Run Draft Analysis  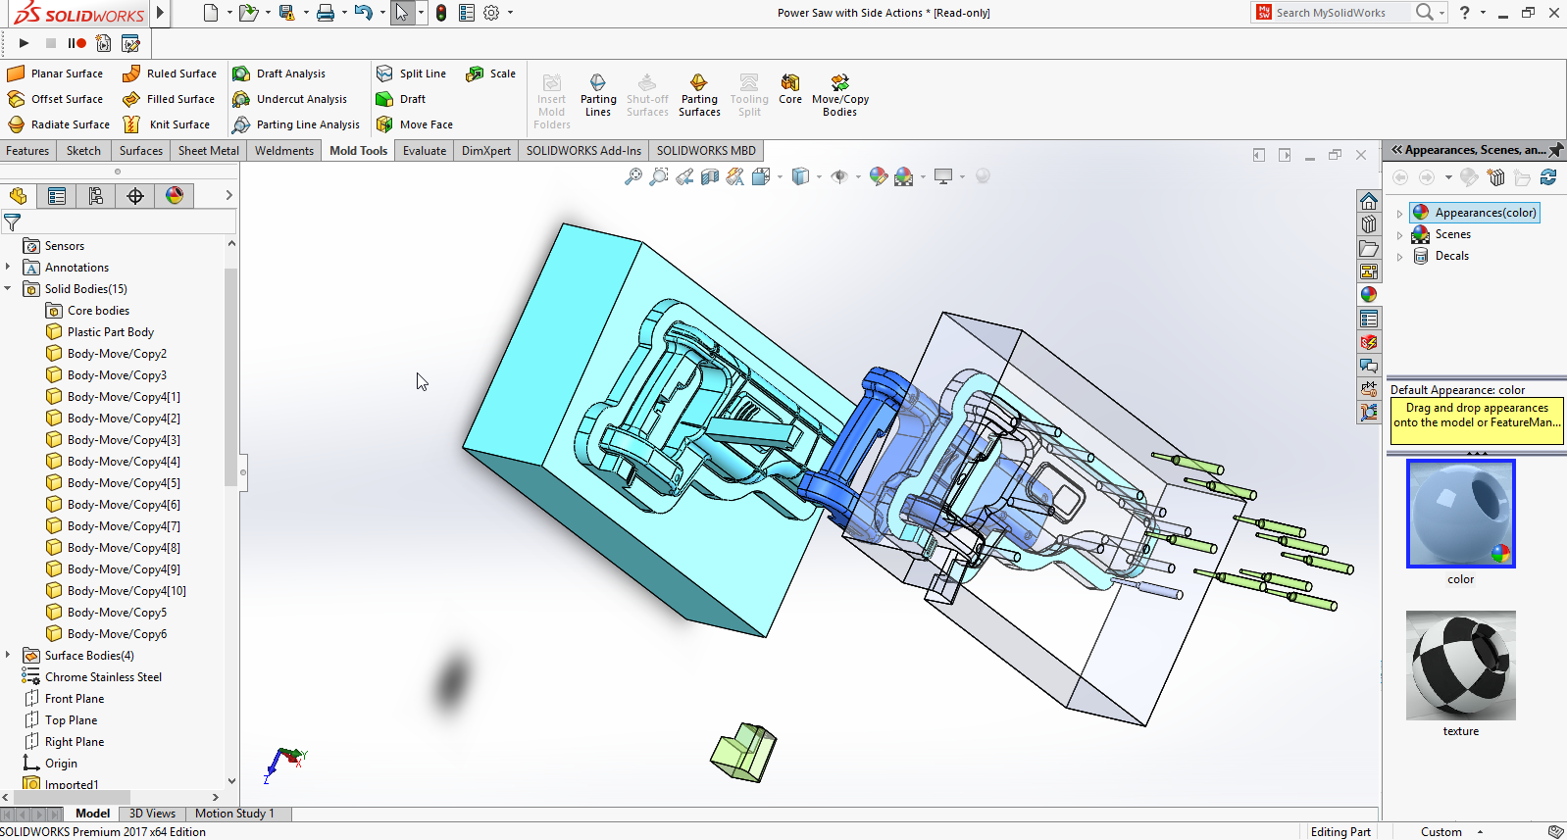click(278, 74)
